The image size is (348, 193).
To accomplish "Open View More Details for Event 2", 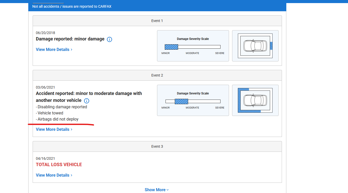I will coord(54,129).
